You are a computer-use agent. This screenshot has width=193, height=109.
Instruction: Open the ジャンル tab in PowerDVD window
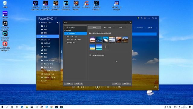[x=150, y=28]
